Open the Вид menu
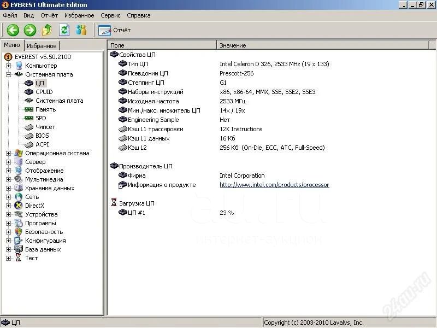Viewport: 437px width, 328px height. pos(28,15)
